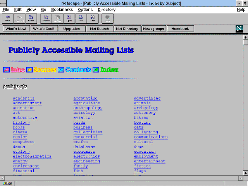Click the Handbook button

(x=180, y=29)
